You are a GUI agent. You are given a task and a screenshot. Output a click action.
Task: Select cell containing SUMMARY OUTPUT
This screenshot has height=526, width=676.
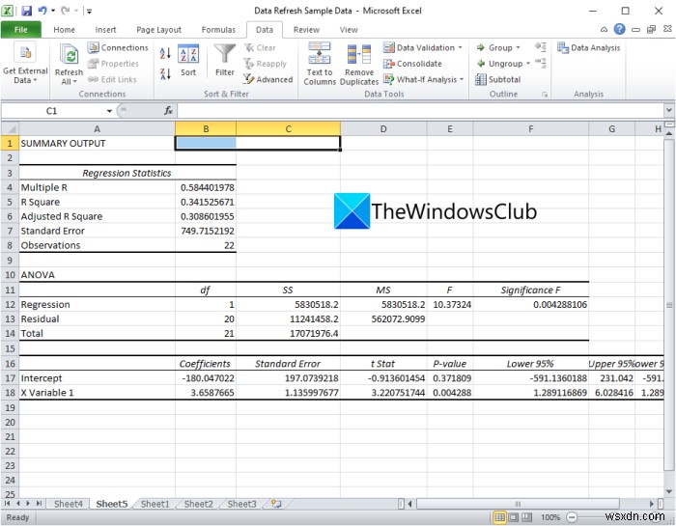click(97, 144)
